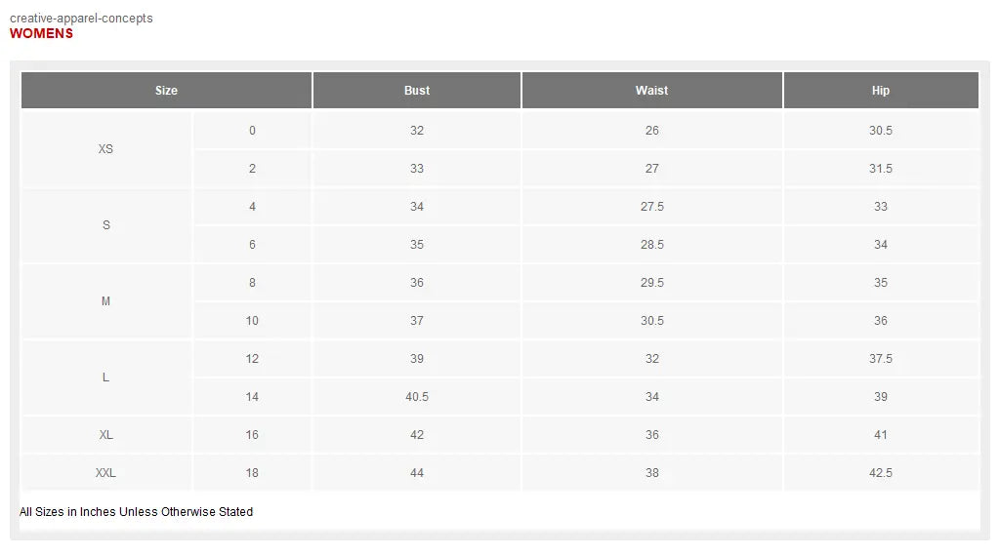Click the Waist column header

[x=651, y=91]
